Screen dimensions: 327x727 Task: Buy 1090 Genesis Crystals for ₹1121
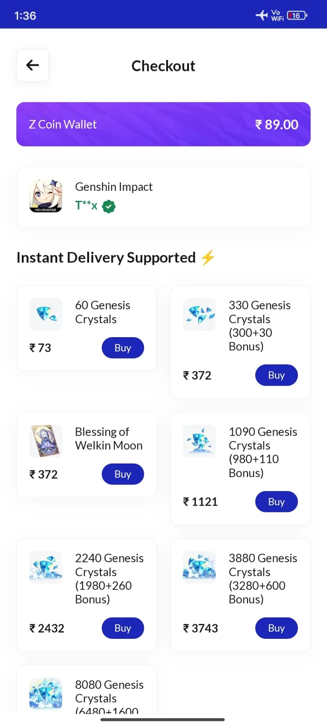coord(276,502)
